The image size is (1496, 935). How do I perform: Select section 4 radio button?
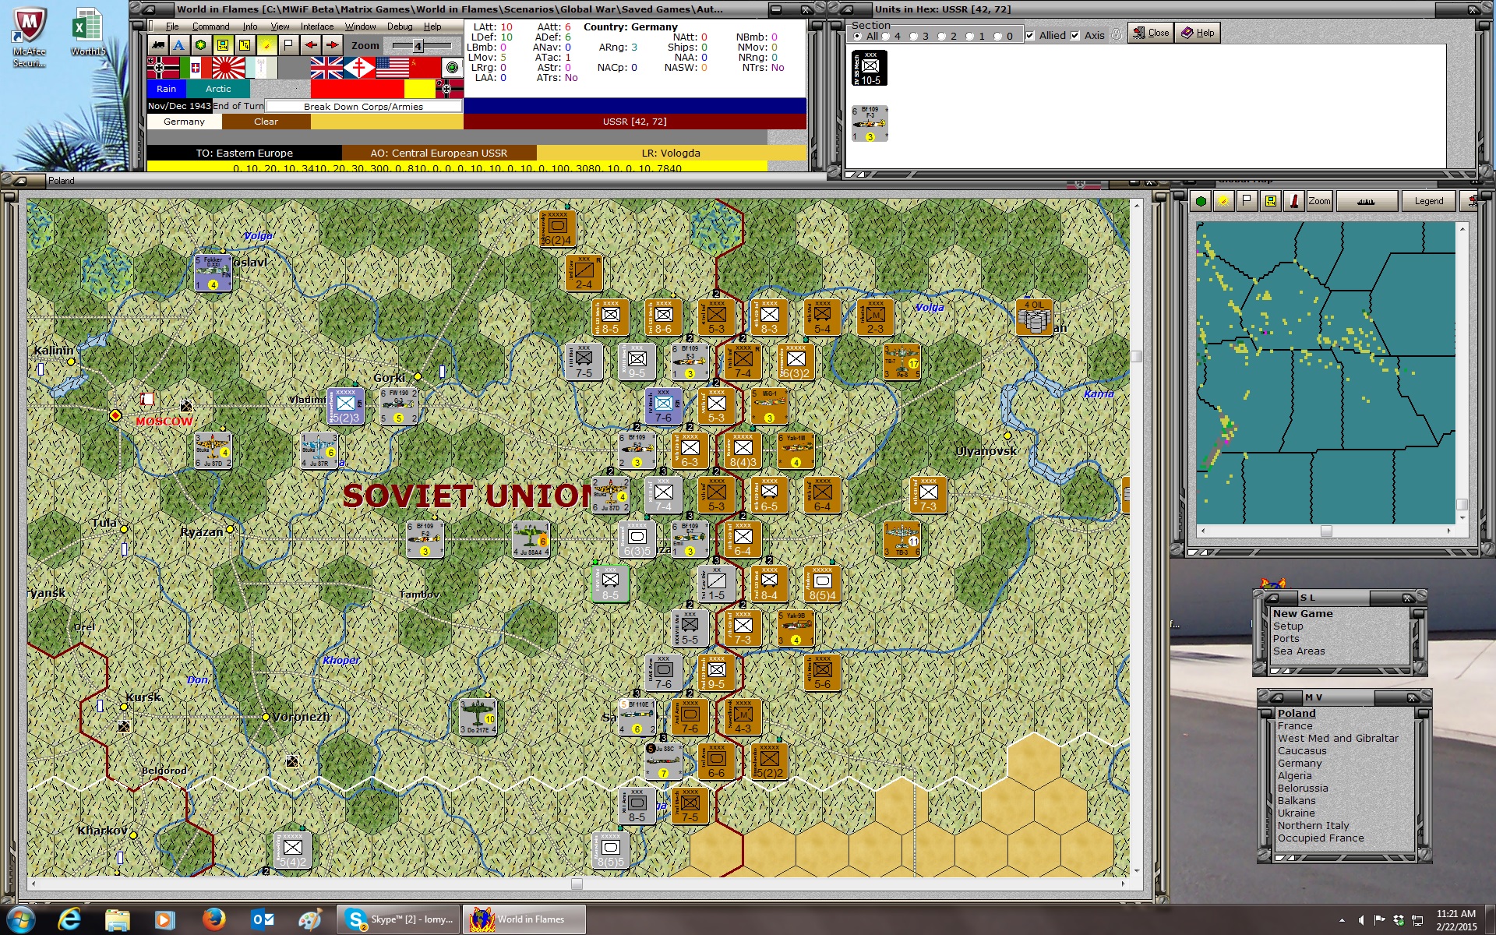(x=886, y=36)
